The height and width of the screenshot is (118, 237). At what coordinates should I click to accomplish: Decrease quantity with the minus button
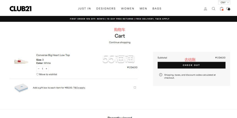click(x=39, y=69)
